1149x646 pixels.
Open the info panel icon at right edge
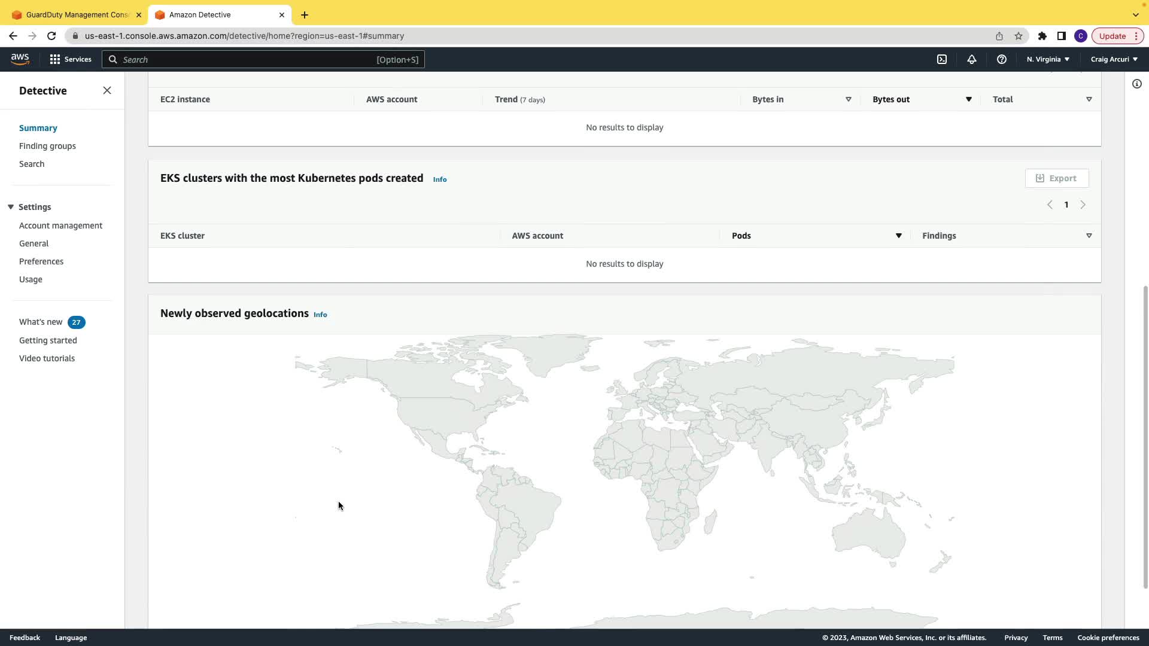1136,84
